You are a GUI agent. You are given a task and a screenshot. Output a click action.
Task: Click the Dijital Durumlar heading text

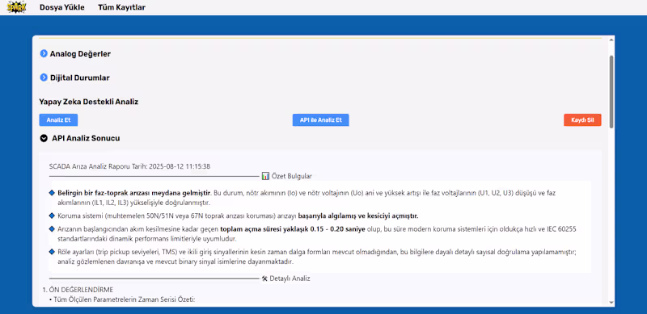pyautogui.click(x=79, y=77)
